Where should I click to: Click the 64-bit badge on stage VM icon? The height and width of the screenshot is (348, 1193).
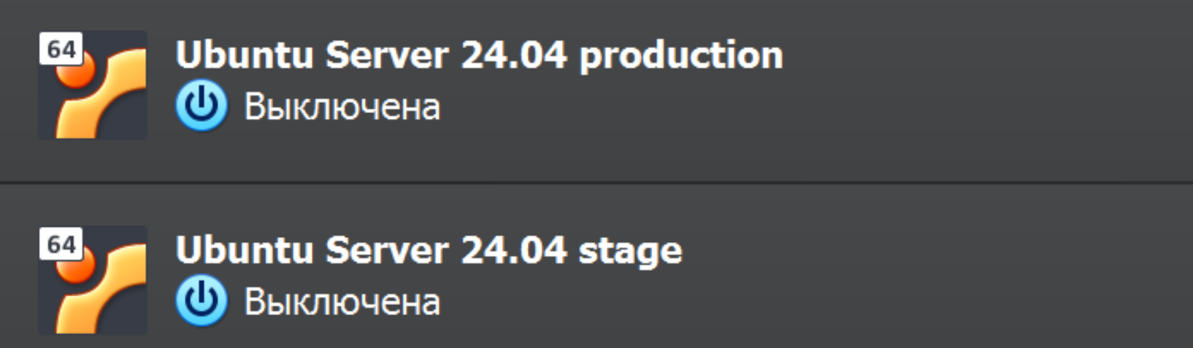[61, 244]
